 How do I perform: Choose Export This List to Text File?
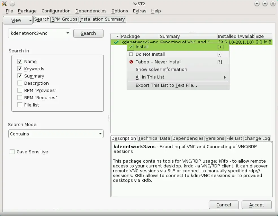pos(178,85)
